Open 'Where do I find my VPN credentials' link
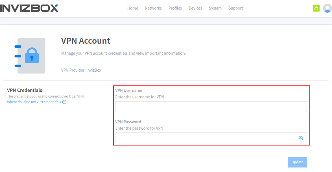 (x=34, y=102)
